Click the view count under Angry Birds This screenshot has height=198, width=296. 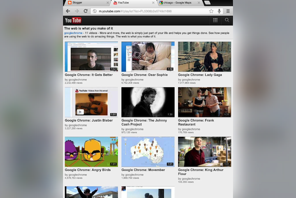73,178
